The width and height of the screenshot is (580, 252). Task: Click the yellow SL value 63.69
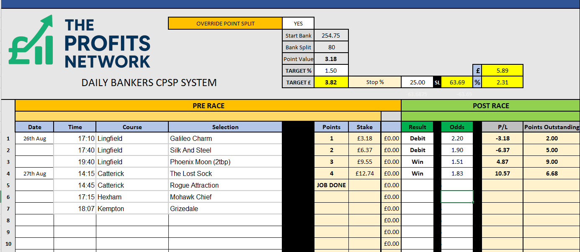(457, 82)
